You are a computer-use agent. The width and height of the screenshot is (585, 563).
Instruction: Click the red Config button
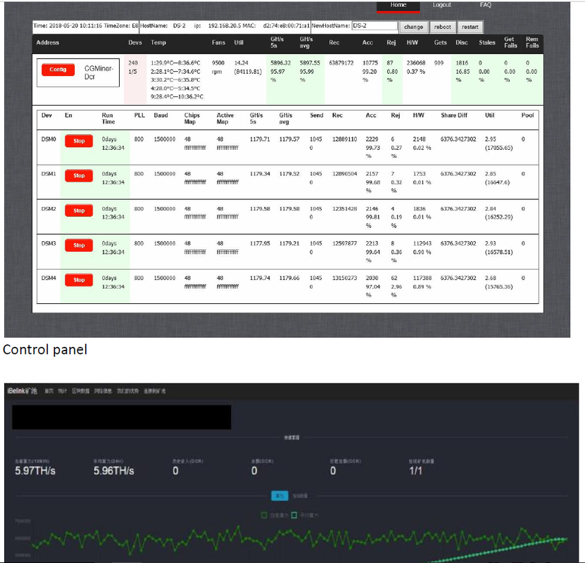[x=58, y=70]
